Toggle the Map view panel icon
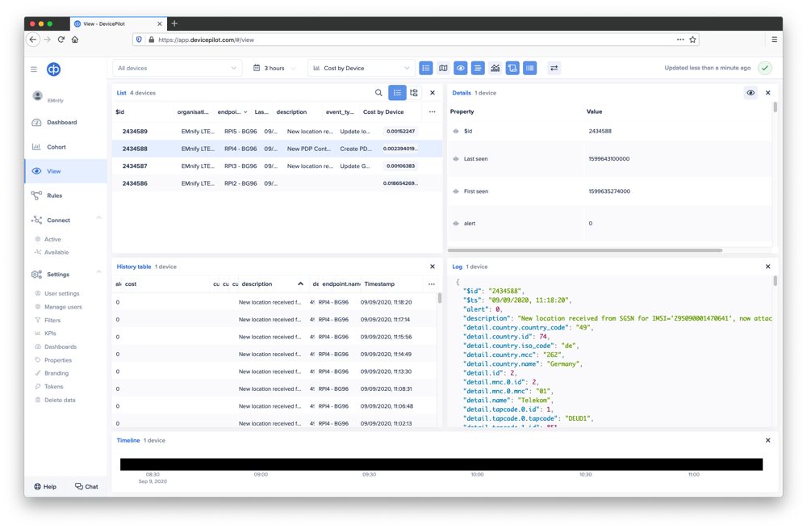 [443, 68]
